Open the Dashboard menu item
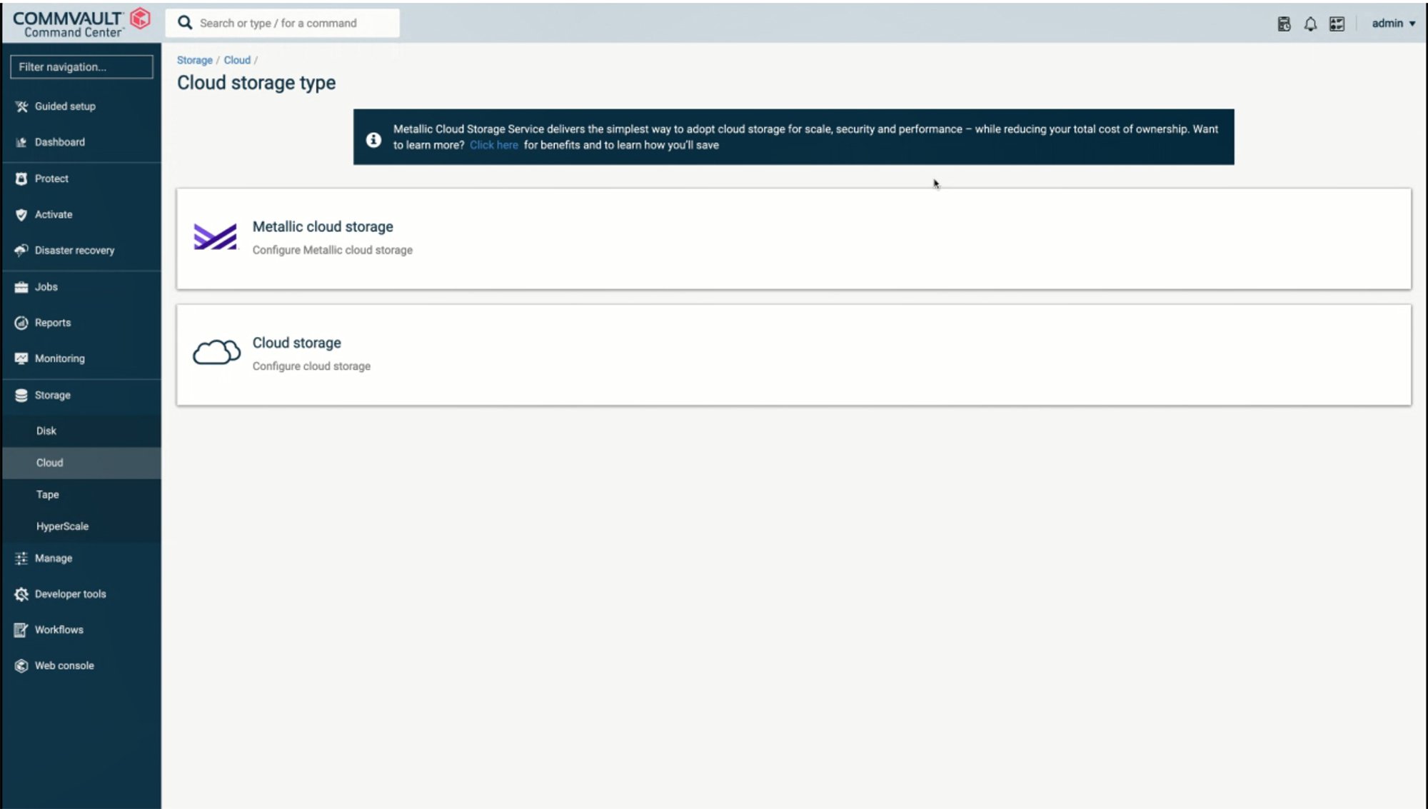This screenshot has width=1428, height=809. pos(60,141)
